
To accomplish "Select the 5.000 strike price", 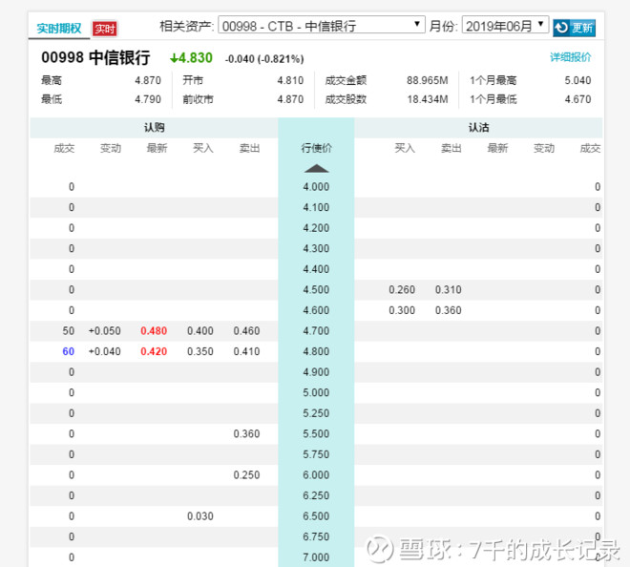I will tap(316, 392).
